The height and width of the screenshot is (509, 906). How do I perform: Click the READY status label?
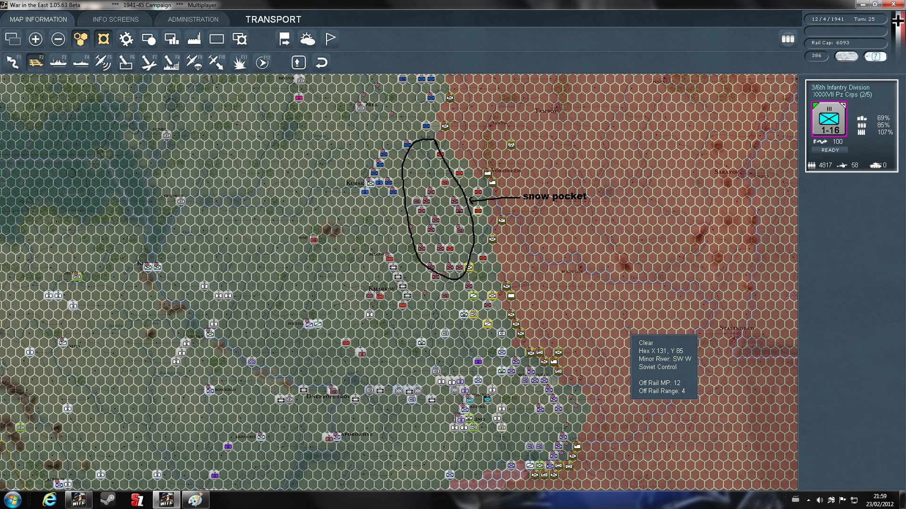coord(830,150)
